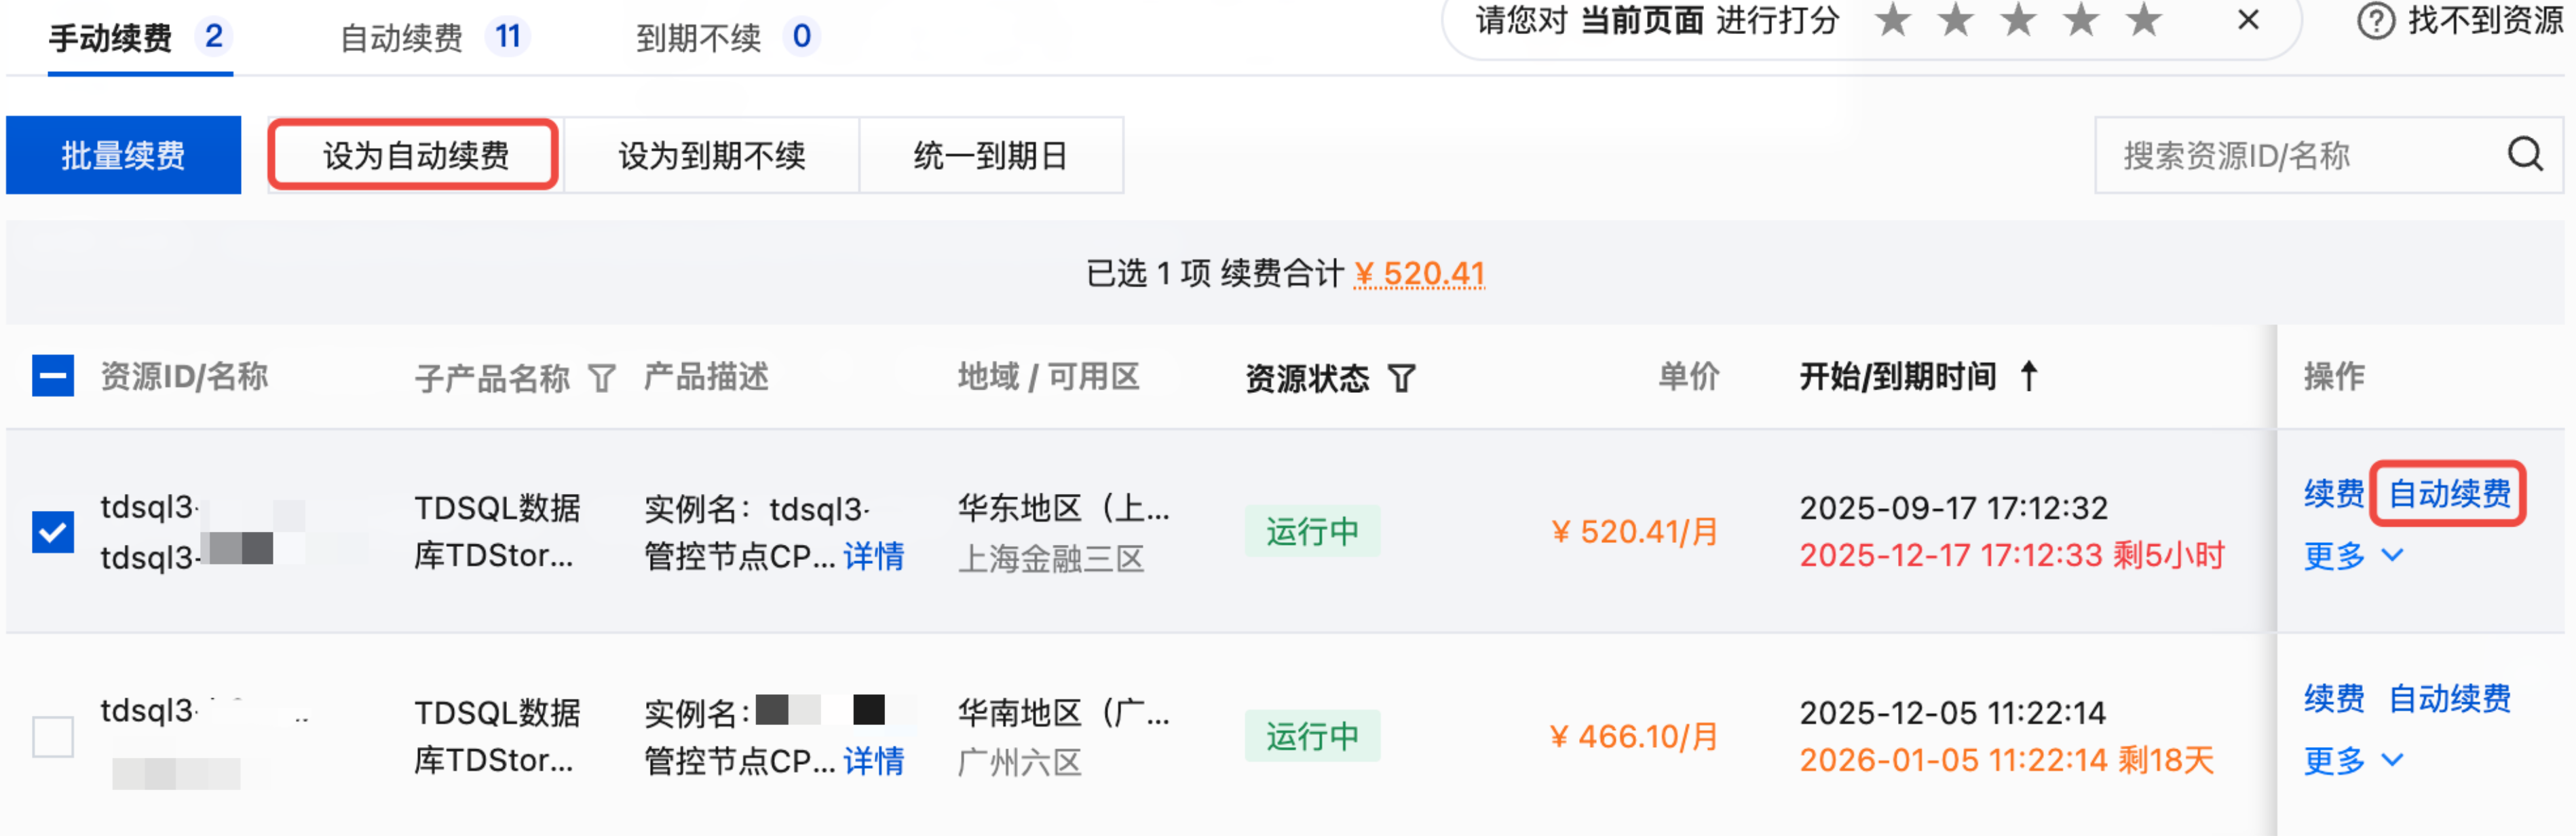Image resolution: width=2576 pixels, height=836 pixels.
Task: Open 详情 link in the first row
Action: tap(873, 556)
